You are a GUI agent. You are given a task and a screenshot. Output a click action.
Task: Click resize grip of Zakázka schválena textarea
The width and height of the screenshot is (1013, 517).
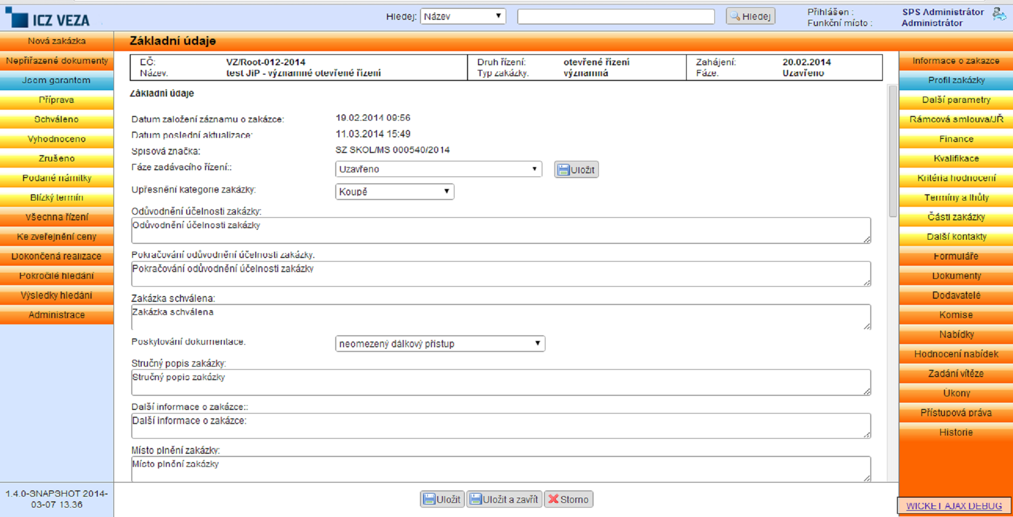point(867,326)
